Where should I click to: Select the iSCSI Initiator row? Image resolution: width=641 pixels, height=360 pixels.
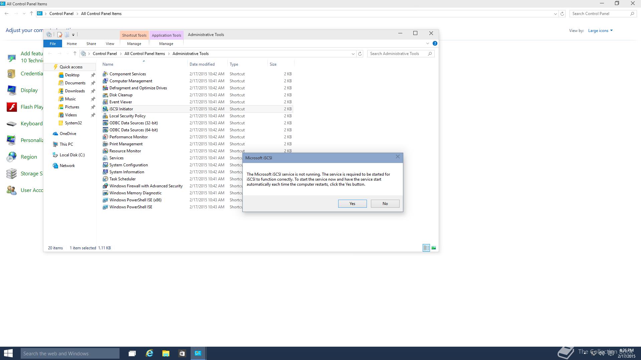(x=197, y=109)
